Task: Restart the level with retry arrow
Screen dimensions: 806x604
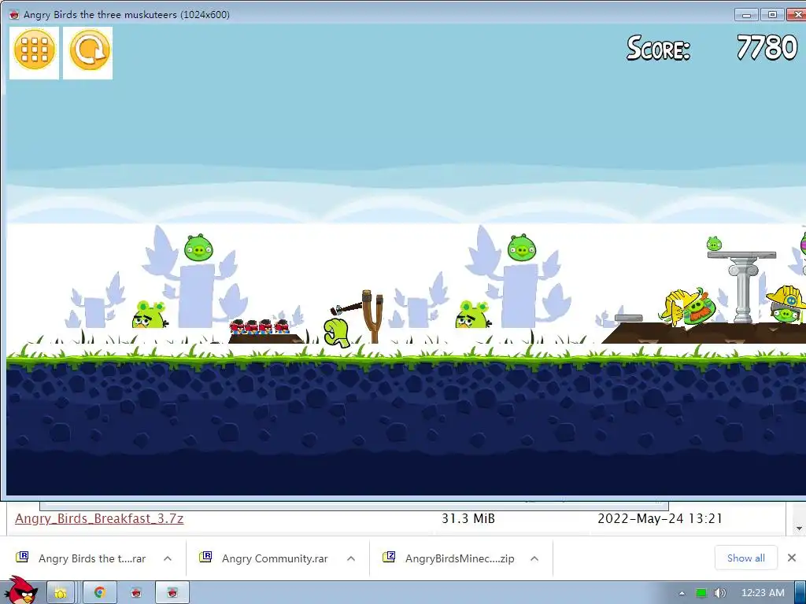Action: tap(88, 51)
